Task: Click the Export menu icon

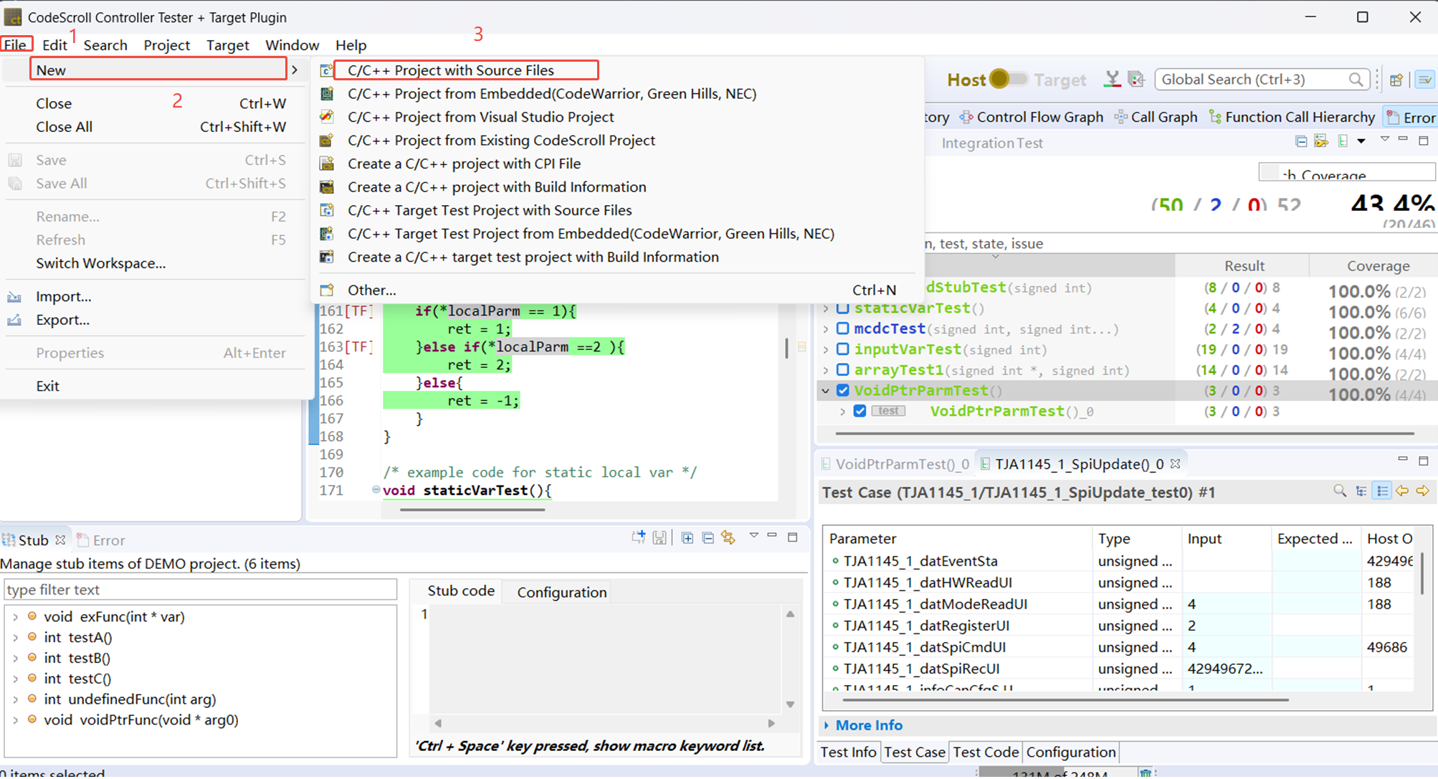Action: point(14,320)
